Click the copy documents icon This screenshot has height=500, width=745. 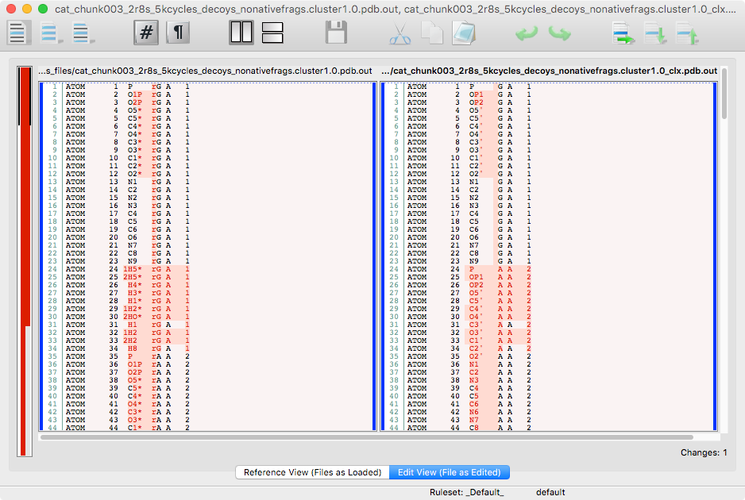[431, 33]
